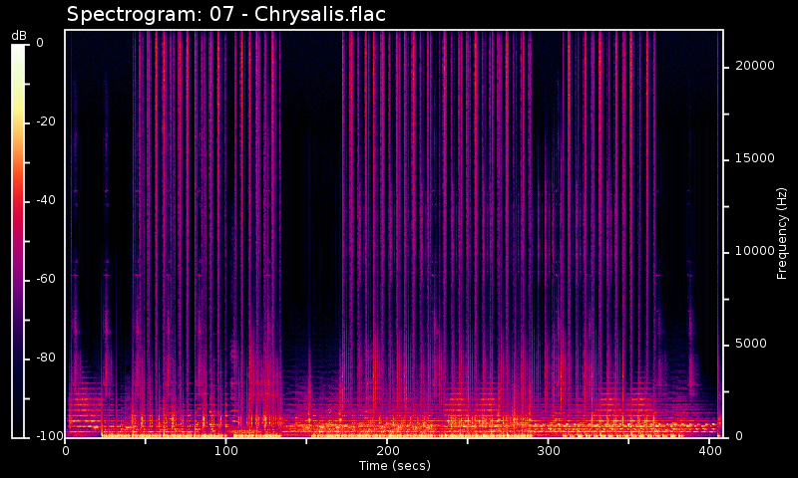The width and height of the screenshot is (798, 478).
Task: Click the 0 value atop the dB scale
Action: tap(40, 43)
